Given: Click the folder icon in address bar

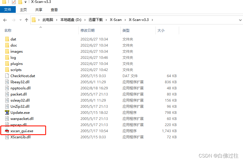Looking at the screenshot, I should (x=34, y=20).
